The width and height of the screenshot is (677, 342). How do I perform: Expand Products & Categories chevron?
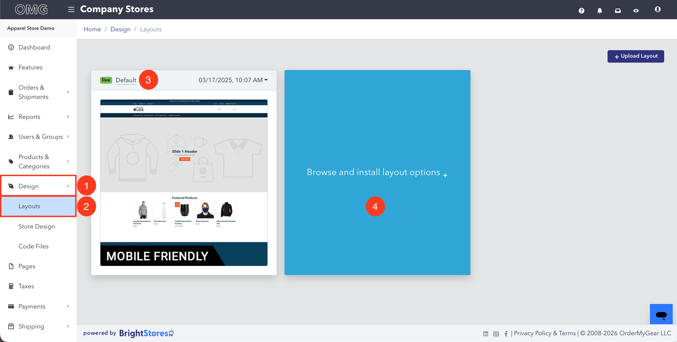68,162
